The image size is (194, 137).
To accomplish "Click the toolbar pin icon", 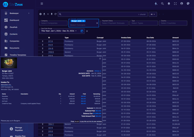I will pos(52,14).
